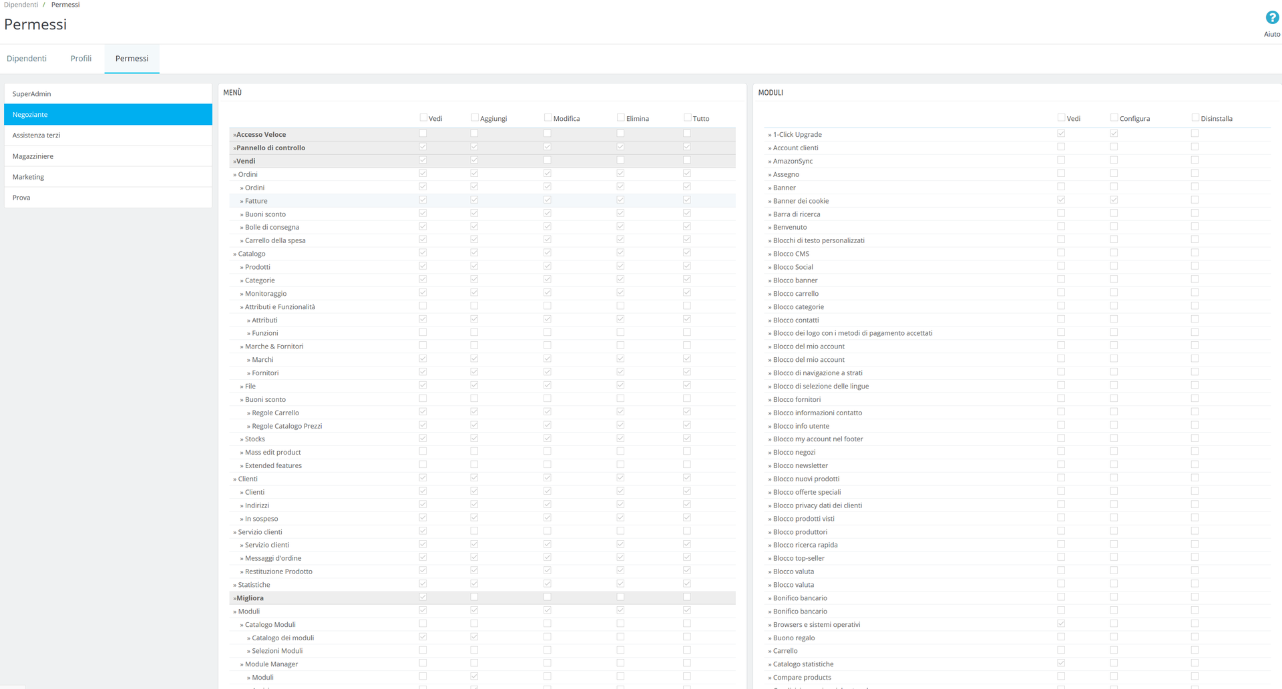Image resolution: width=1282 pixels, height=689 pixels.
Task: Uncheck Tutto for the Indirizzi row
Action: [x=687, y=504]
